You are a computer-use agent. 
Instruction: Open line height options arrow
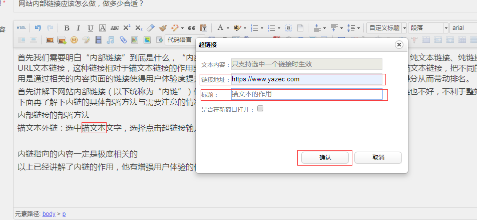click(x=359, y=28)
